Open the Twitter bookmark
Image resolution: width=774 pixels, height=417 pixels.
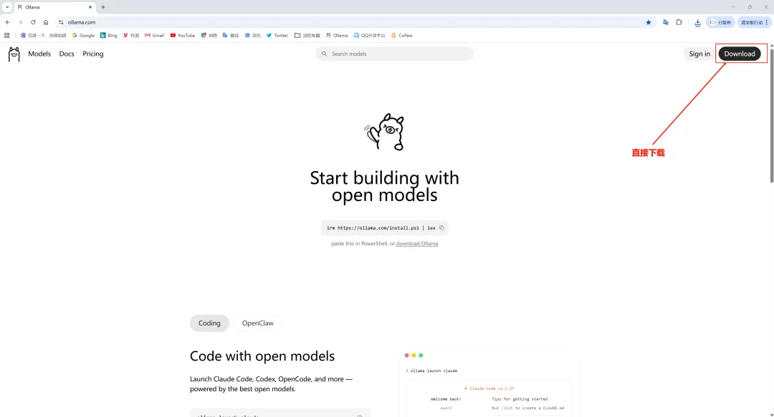click(x=277, y=36)
